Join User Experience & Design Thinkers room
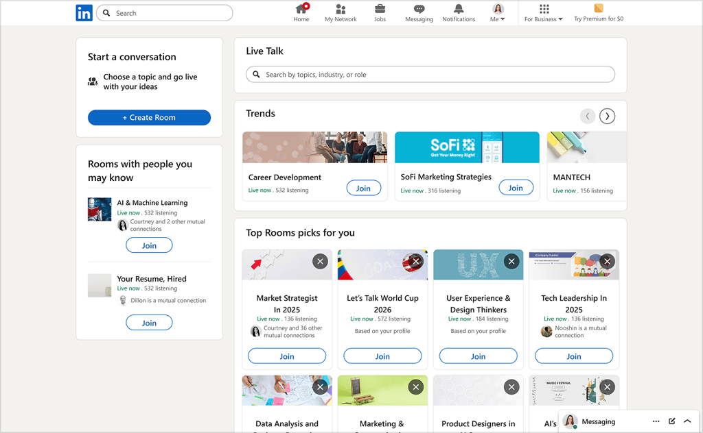The image size is (703, 433). coord(479,356)
